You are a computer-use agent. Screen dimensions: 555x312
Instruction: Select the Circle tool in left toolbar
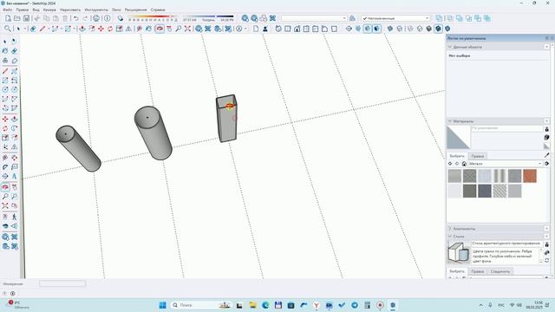(5, 90)
